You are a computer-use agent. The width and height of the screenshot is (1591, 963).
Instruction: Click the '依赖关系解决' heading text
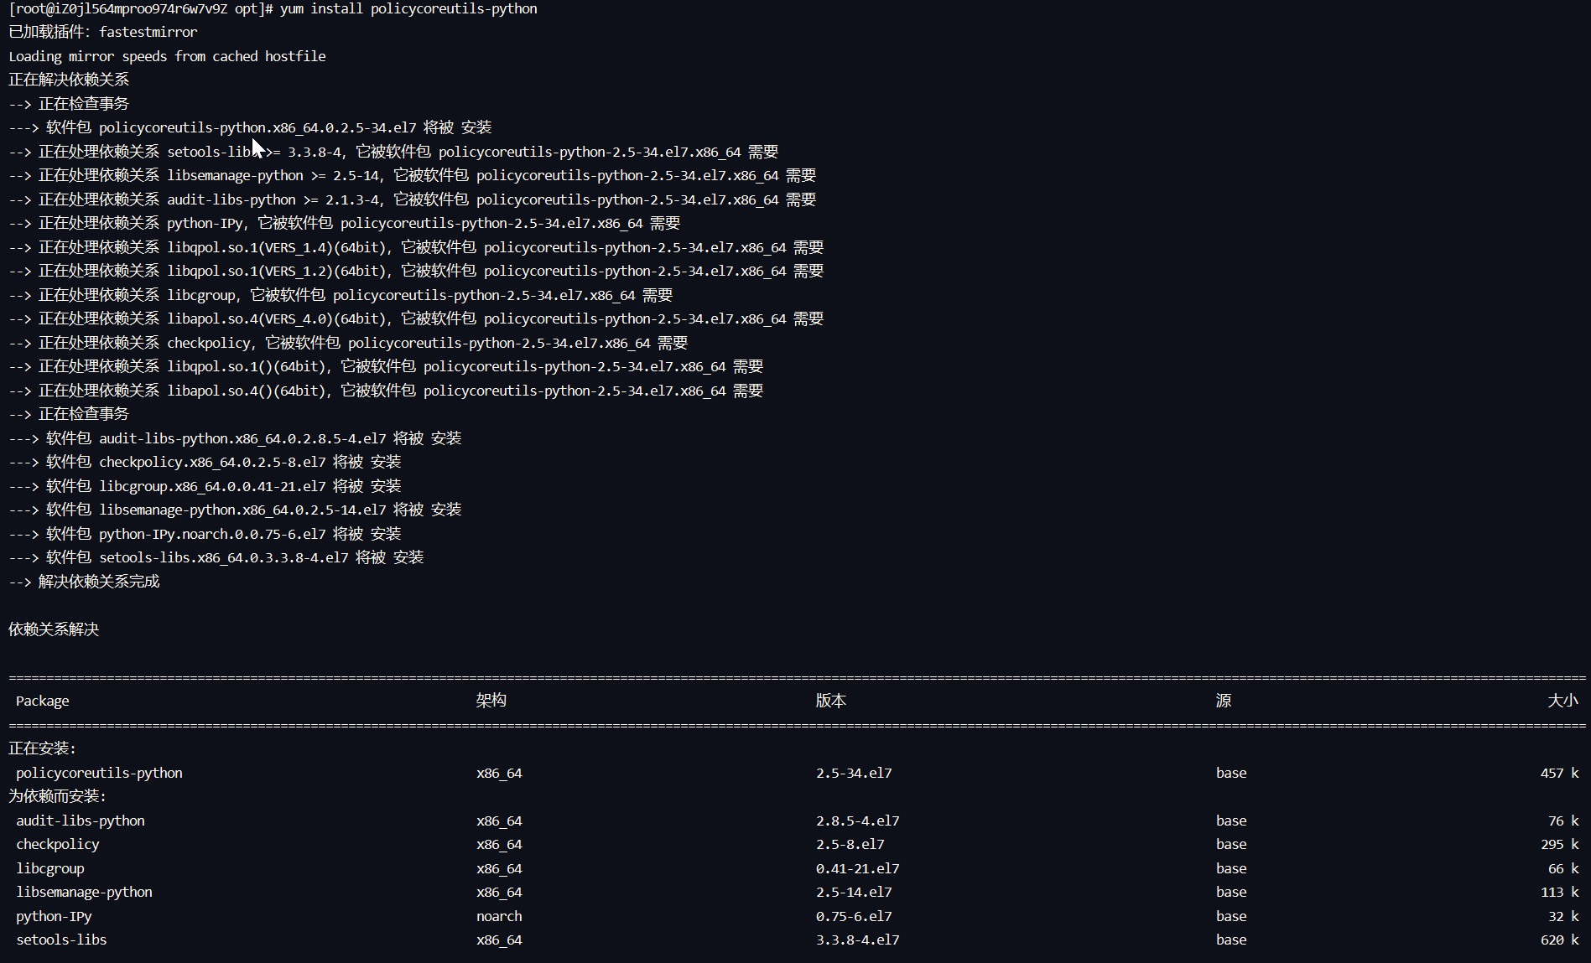pos(54,629)
